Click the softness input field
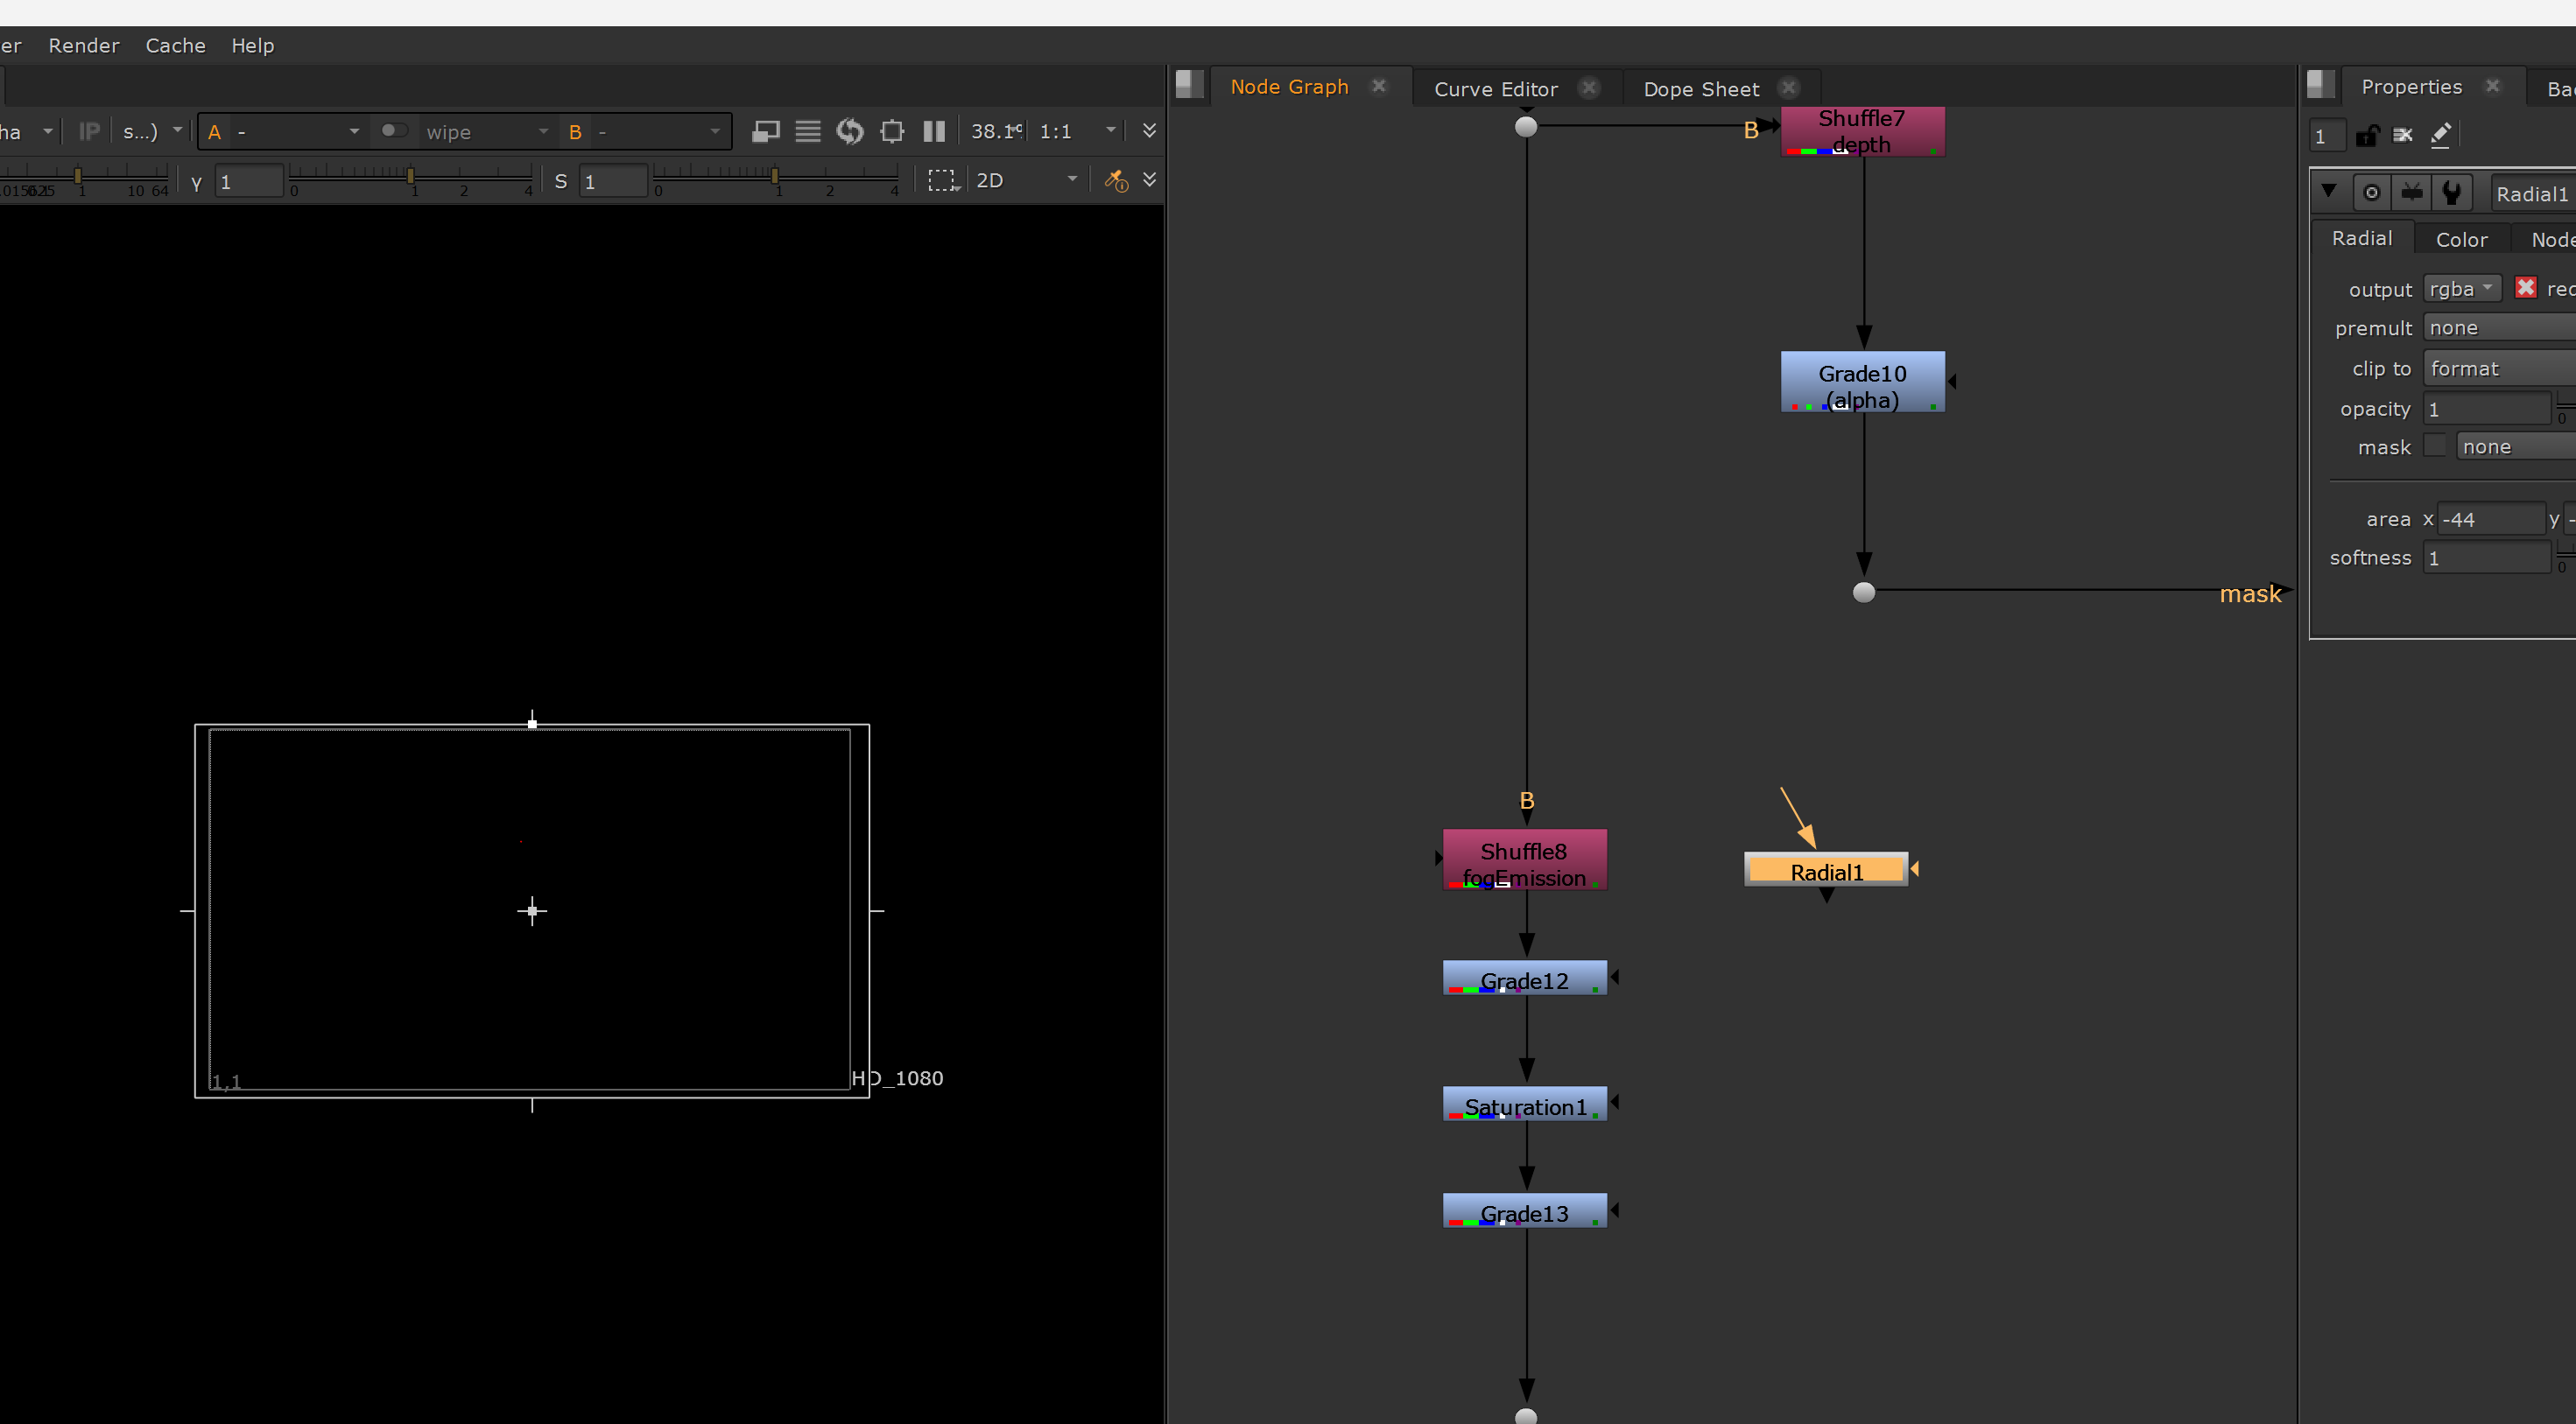The image size is (2576, 1424). tap(2486, 558)
